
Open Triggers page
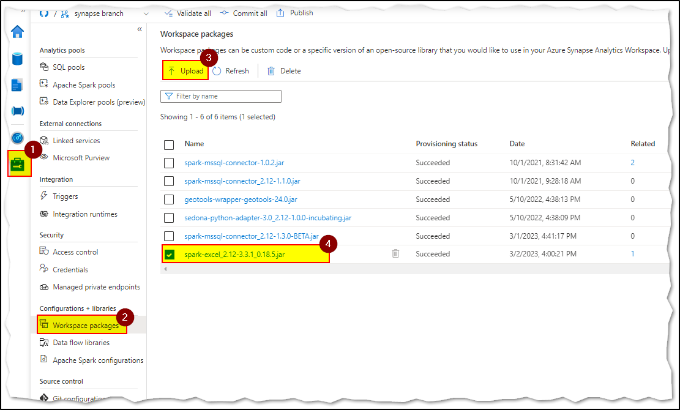[65, 196]
